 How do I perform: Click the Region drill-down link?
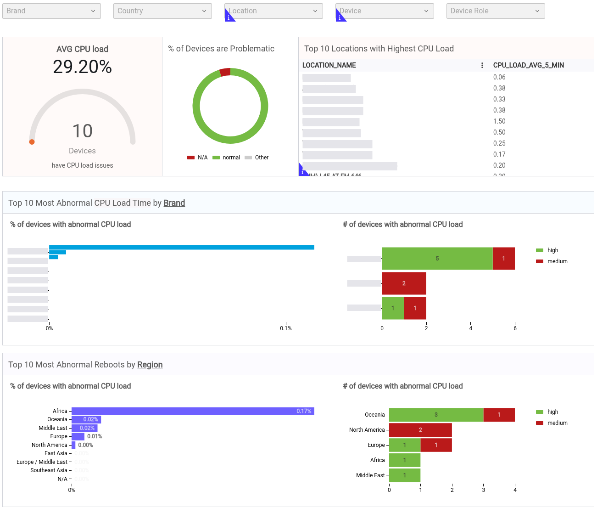(x=150, y=365)
